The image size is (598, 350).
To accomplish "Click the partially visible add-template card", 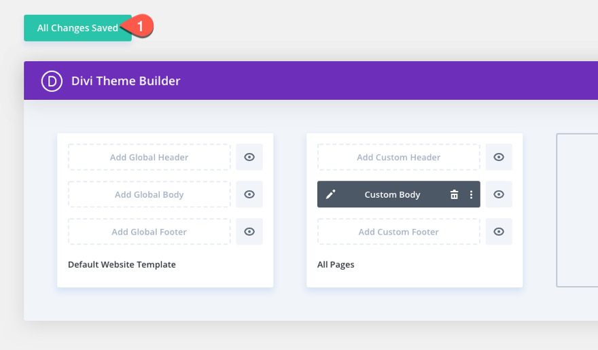I will click(577, 210).
